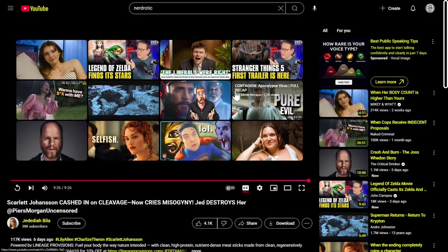Viewport: 448px width, 252px height.
Task: Open options for Cops INDECENT Proposals video
Action: coord(434,123)
